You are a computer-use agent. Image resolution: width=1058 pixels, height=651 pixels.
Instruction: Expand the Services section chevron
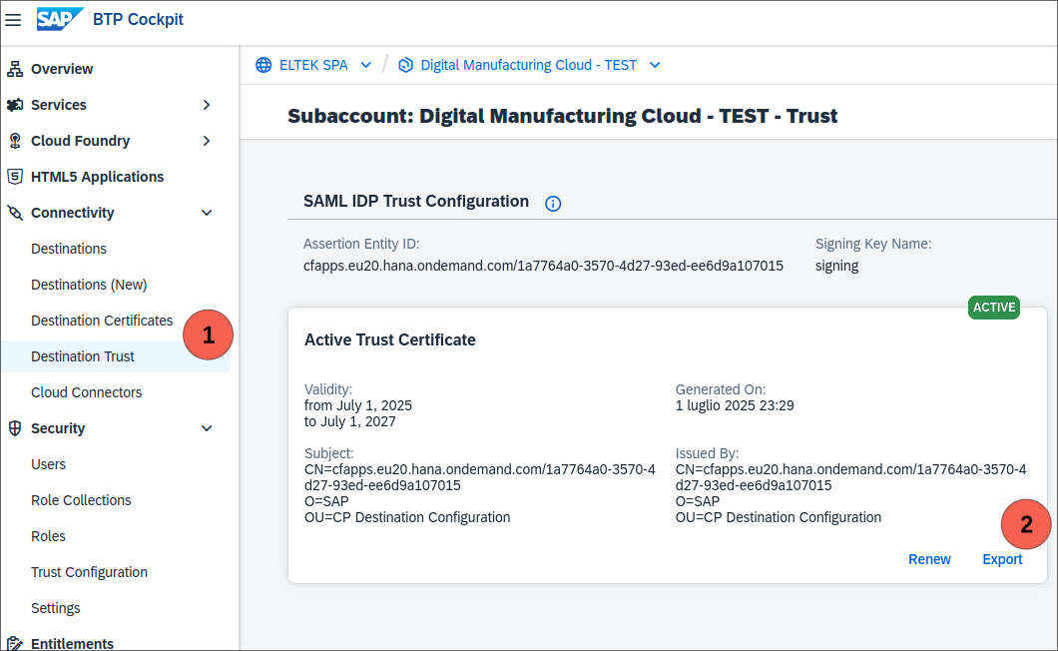coord(207,105)
